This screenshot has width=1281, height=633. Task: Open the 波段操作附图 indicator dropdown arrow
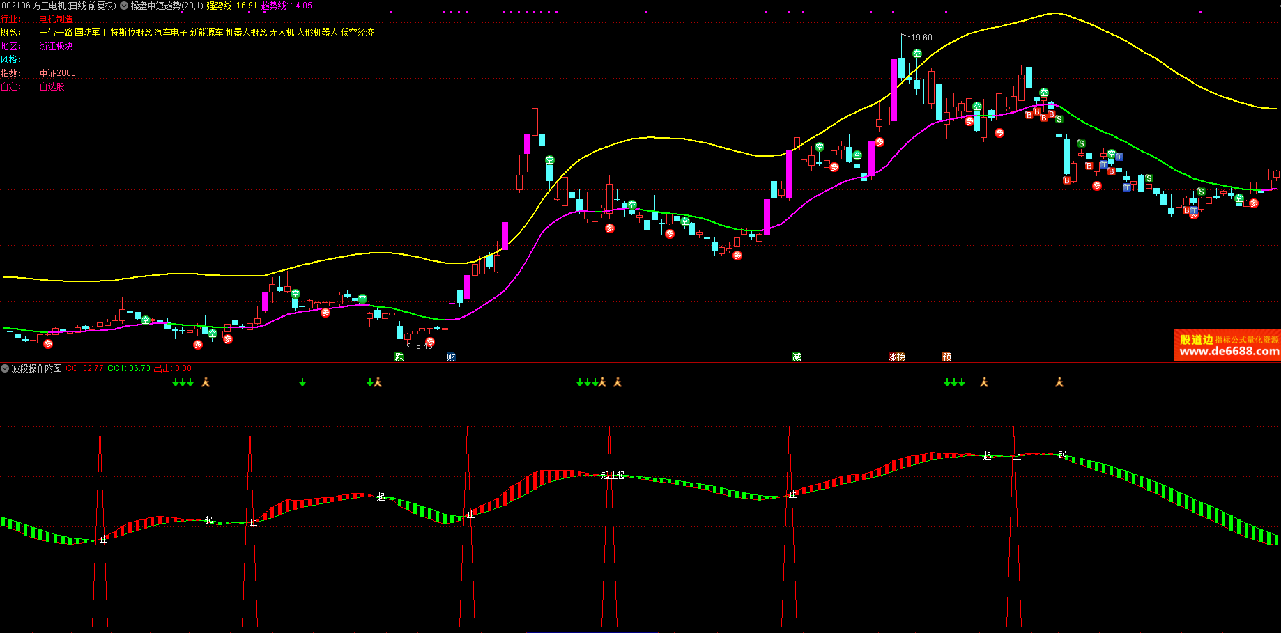[x=5, y=368]
